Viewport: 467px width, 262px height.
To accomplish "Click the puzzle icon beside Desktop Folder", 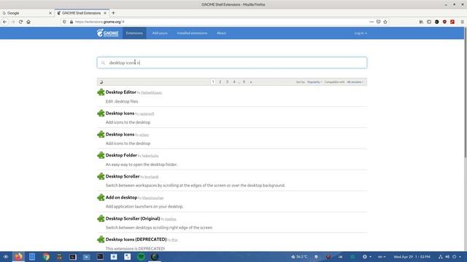I will (101, 155).
